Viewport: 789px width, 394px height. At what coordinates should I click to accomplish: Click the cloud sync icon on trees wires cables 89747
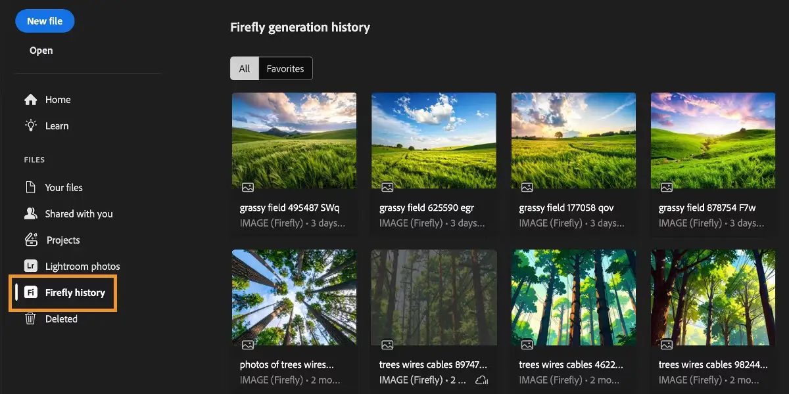[481, 380]
